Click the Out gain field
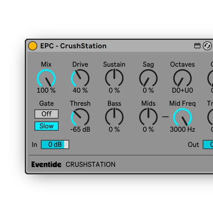 click(x=208, y=144)
